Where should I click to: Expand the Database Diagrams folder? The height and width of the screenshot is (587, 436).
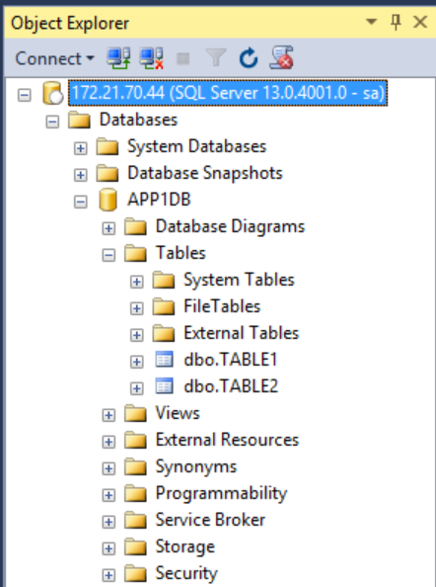[x=109, y=228]
